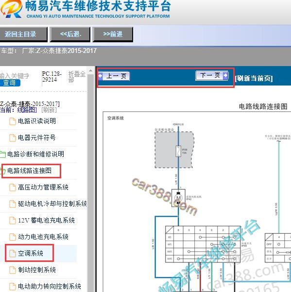The image size is (291, 292).
Task: Open the 动力电池充电系统 diagram
Action: 43,237
